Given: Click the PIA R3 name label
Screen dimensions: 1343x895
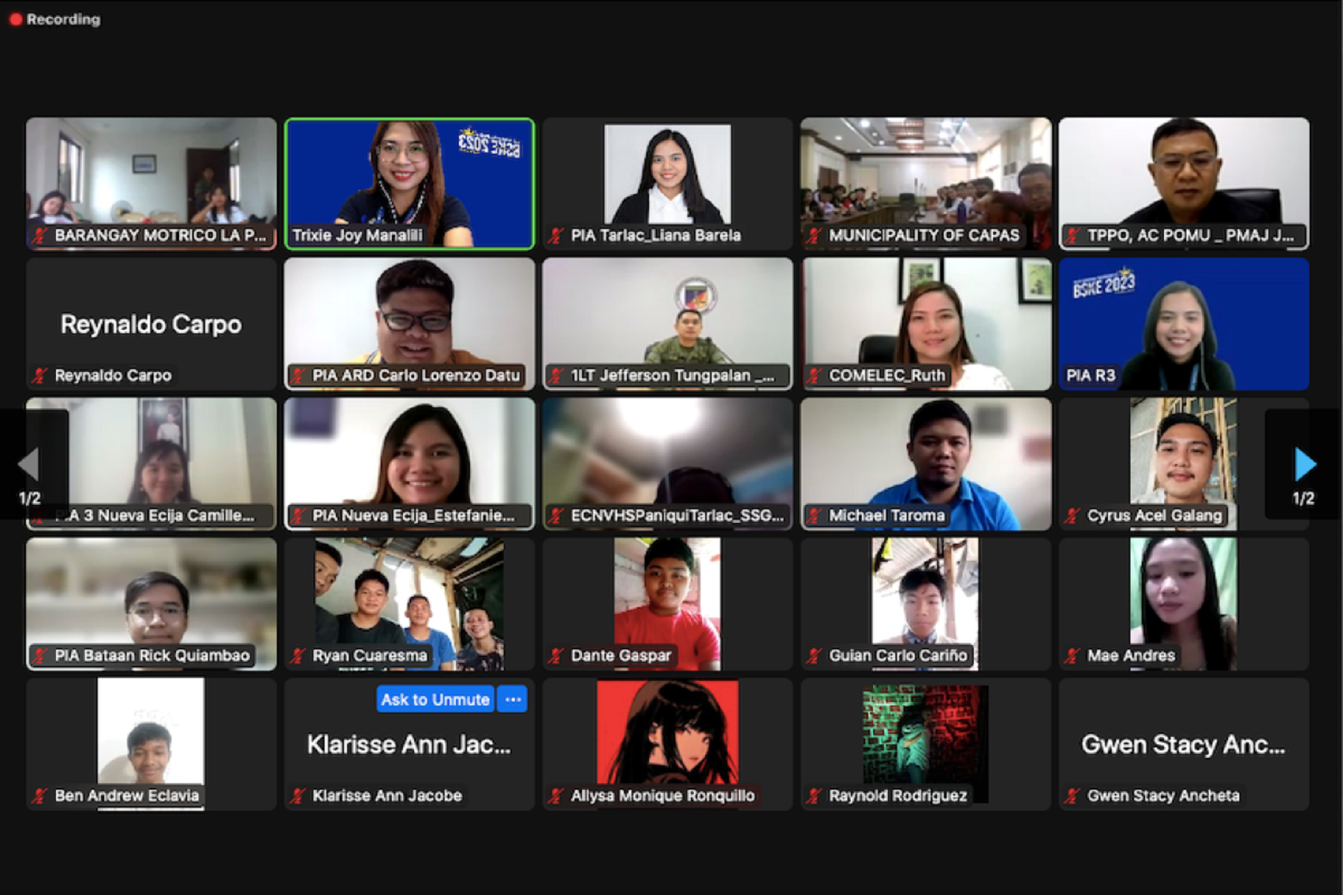Looking at the screenshot, I should [1091, 376].
